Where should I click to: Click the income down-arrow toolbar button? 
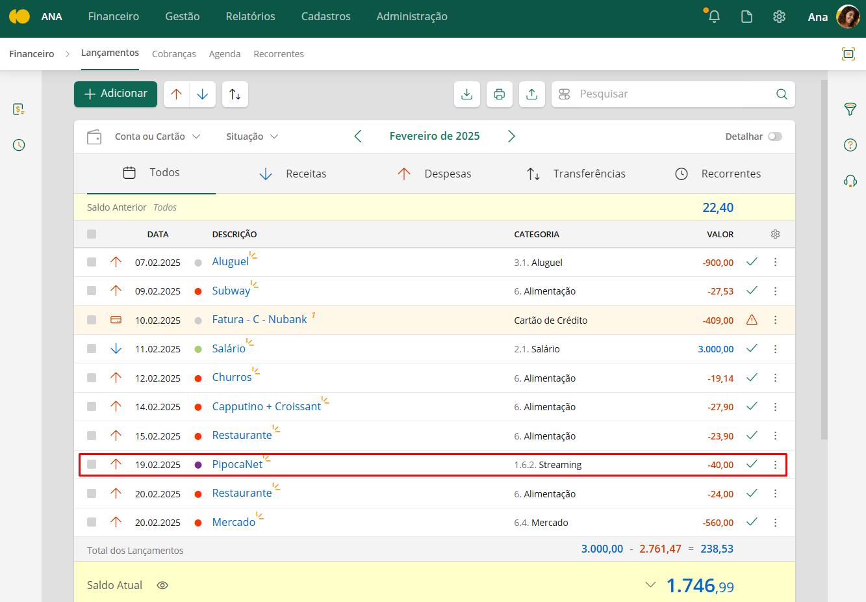coord(203,94)
